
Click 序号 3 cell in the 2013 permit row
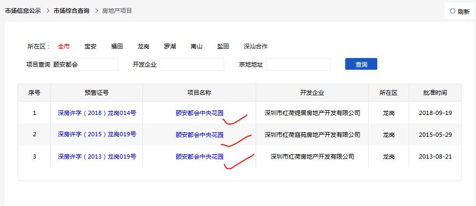point(34,156)
